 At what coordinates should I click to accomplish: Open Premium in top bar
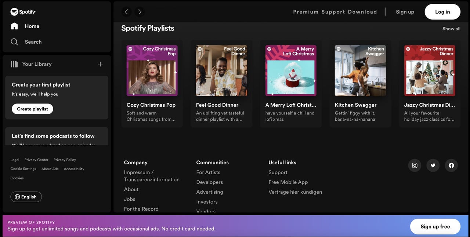[305, 12]
